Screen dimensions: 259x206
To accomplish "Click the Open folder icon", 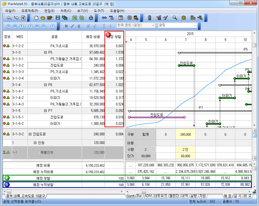I will point(43,18).
